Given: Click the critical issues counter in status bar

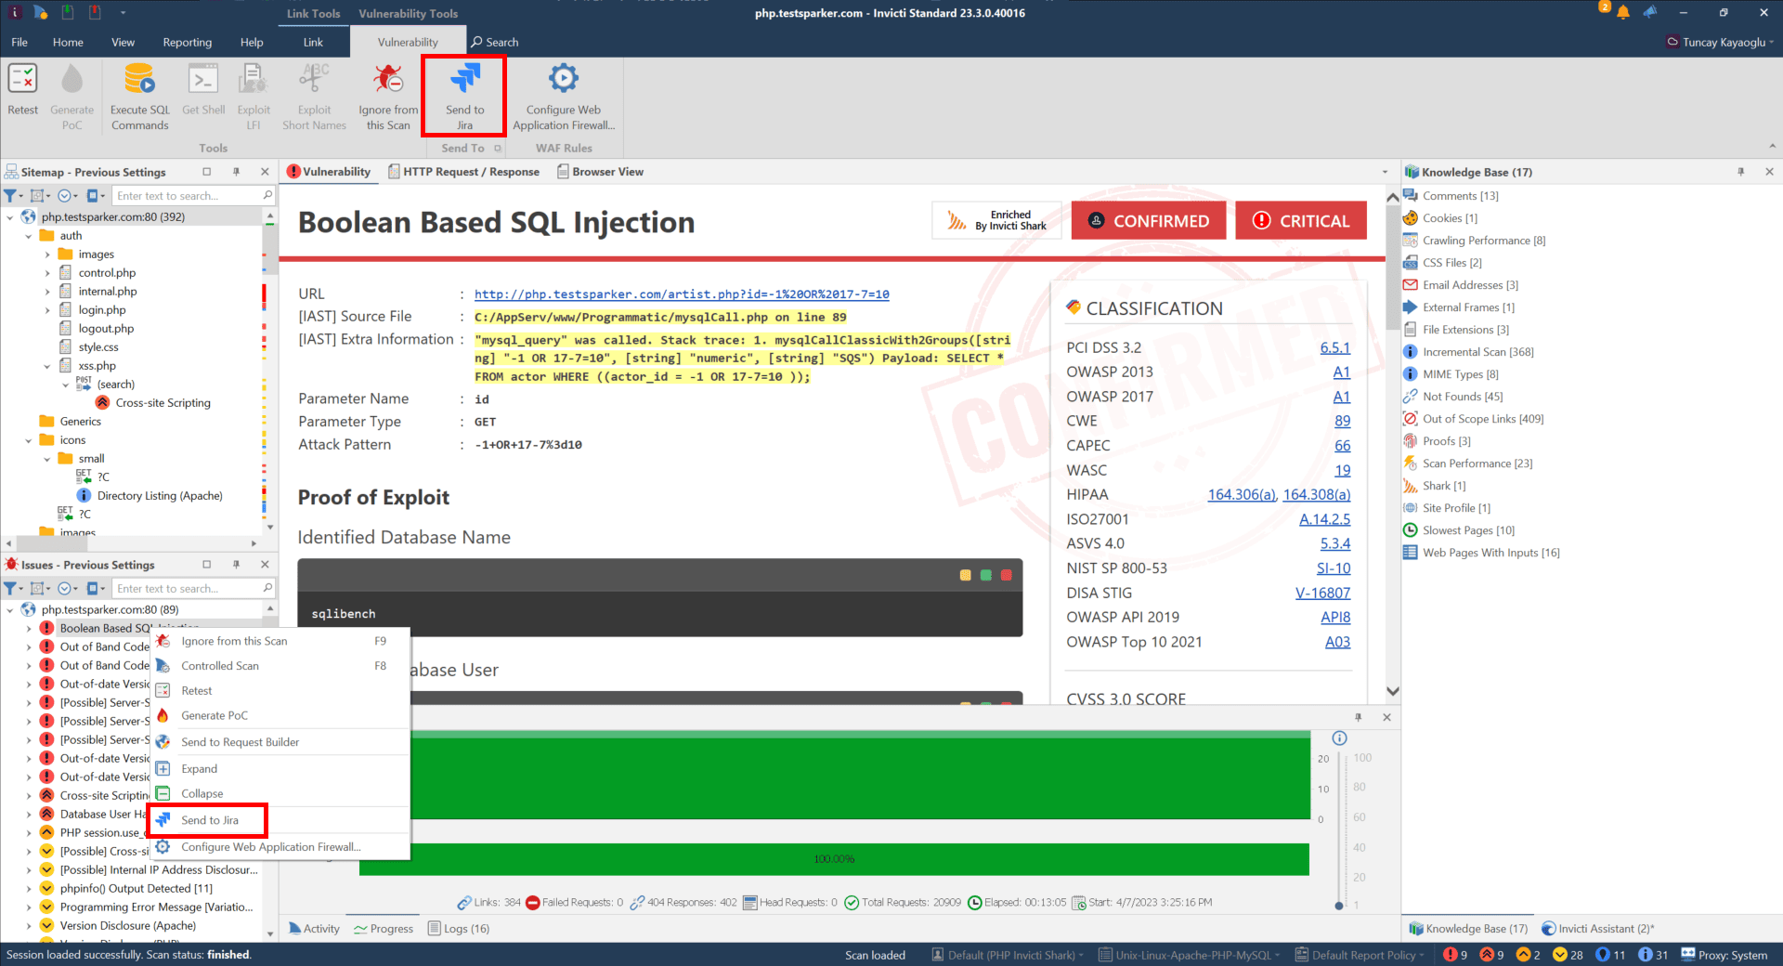Looking at the screenshot, I should [1454, 954].
